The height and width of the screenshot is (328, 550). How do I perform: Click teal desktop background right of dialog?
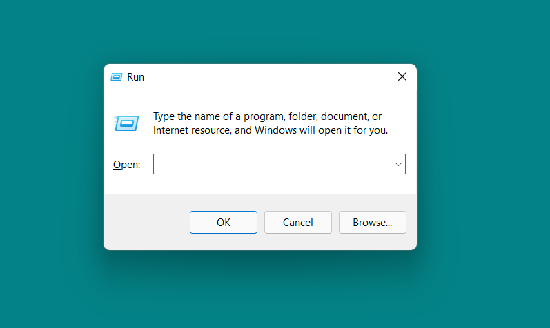pyautogui.click(x=483, y=164)
